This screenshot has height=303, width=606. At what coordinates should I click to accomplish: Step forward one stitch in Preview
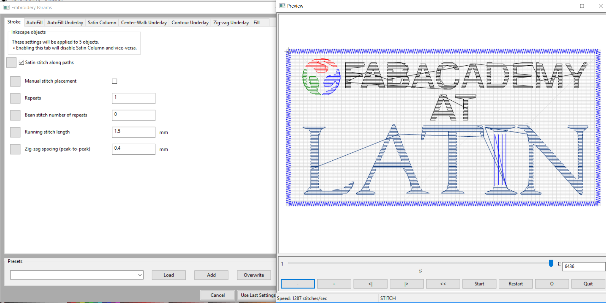pyautogui.click(x=407, y=284)
